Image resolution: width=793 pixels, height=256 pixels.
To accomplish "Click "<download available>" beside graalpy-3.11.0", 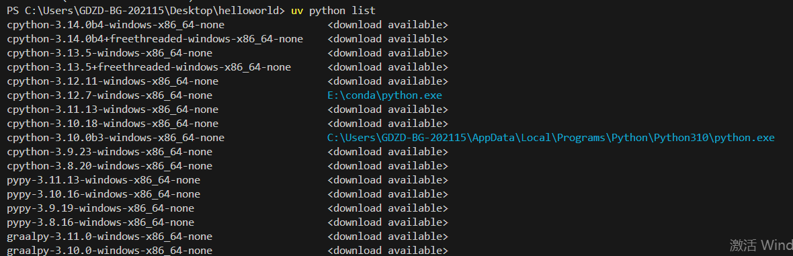I will [388, 237].
